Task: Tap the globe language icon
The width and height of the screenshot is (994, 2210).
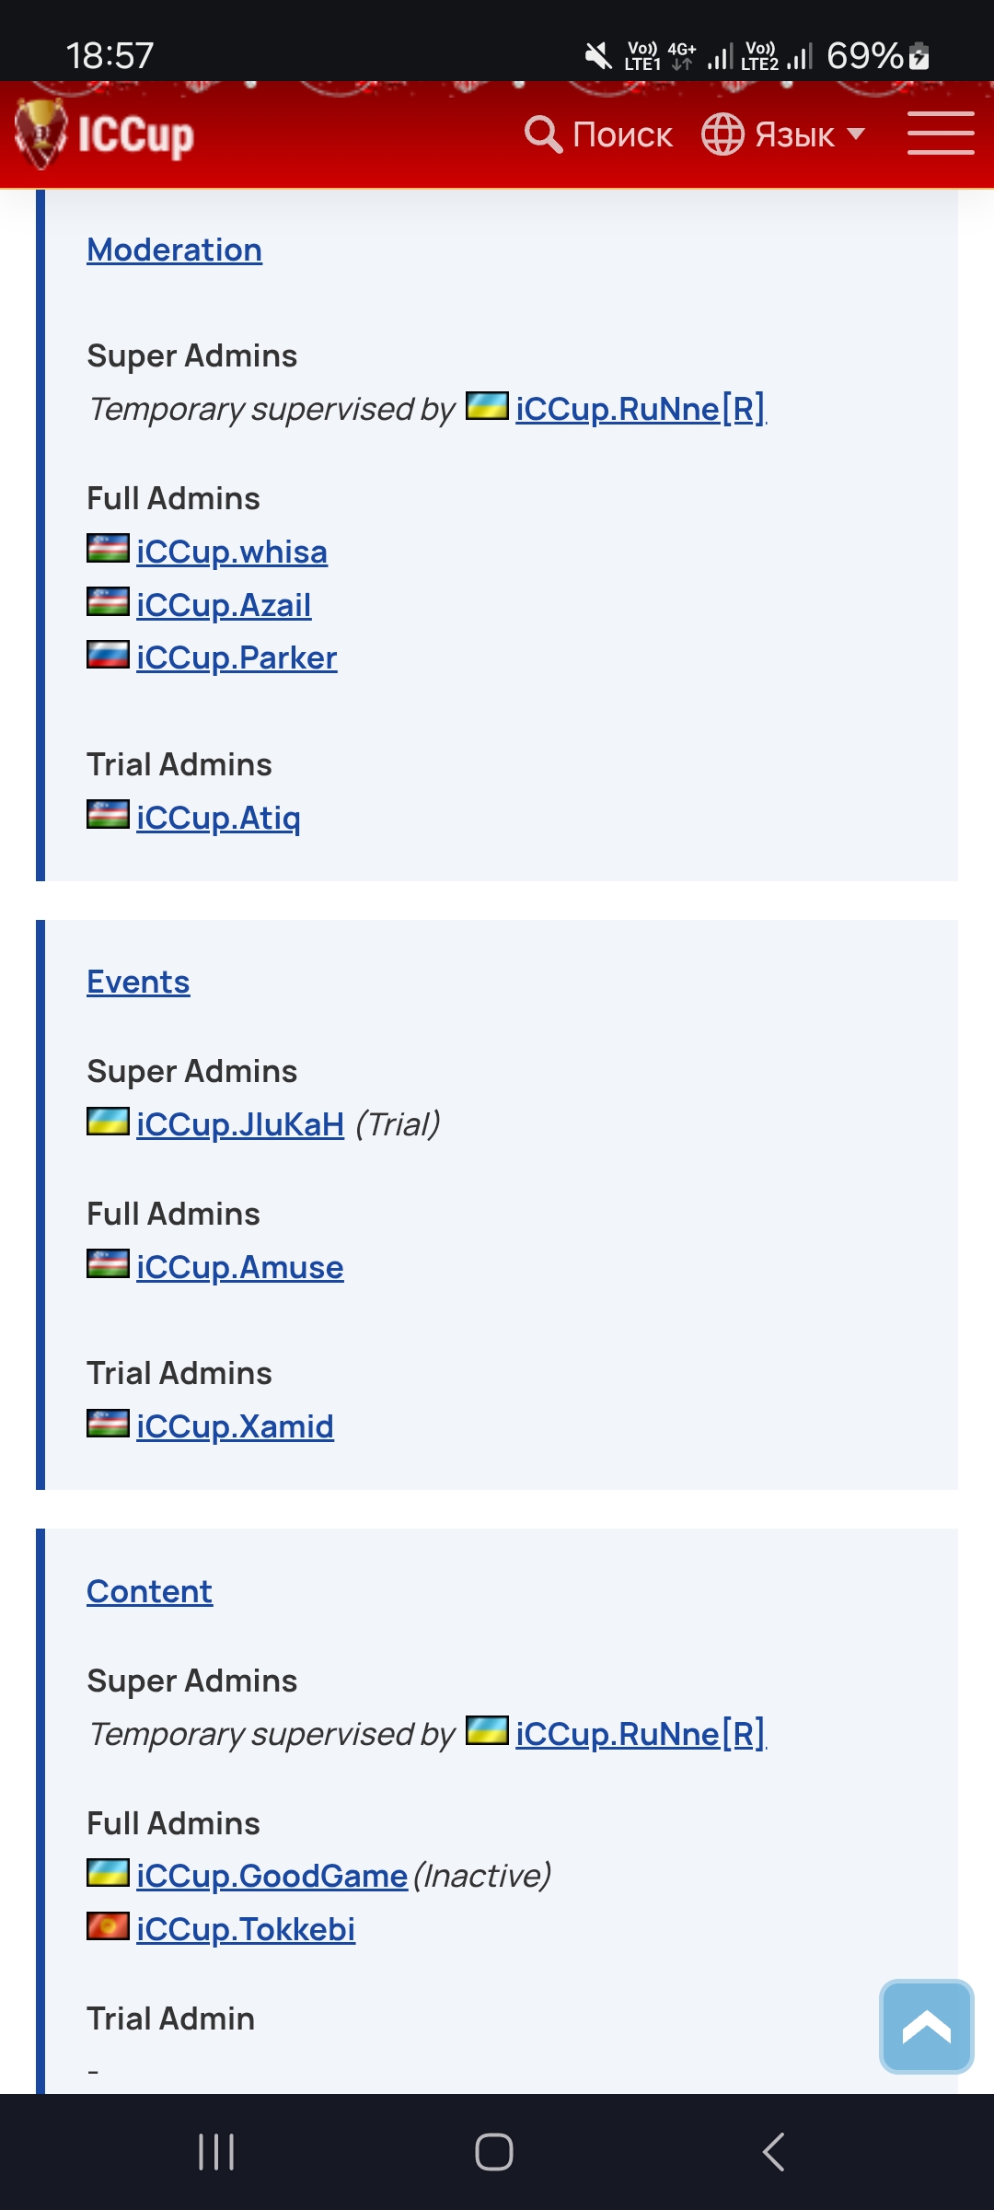Action: [x=722, y=134]
